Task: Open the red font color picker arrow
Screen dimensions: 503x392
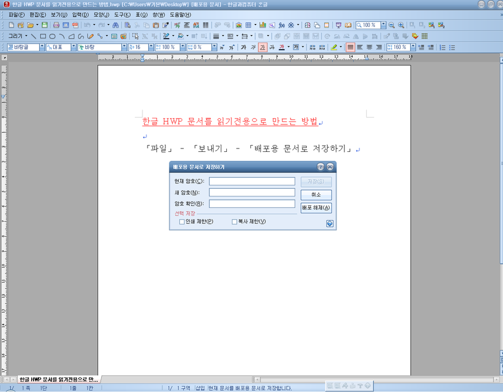Action: [x=288, y=47]
